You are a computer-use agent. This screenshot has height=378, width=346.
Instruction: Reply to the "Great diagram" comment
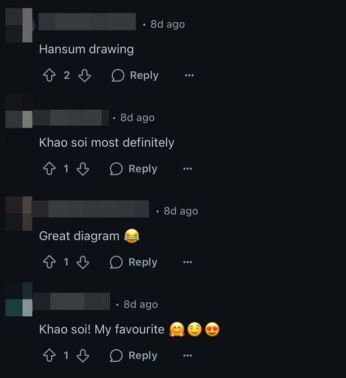[133, 262]
